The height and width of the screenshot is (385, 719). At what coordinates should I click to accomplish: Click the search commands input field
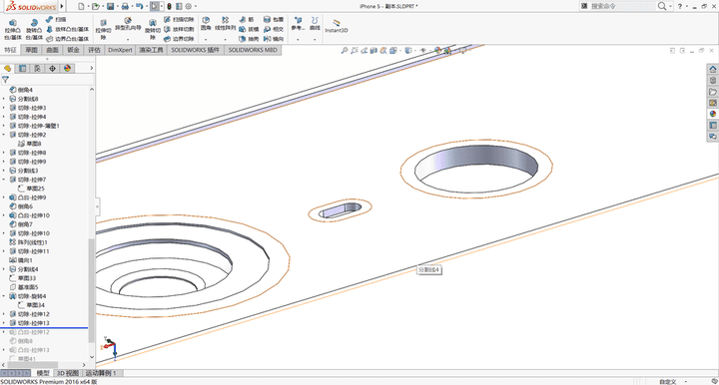pyautogui.click(x=623, y=6)
